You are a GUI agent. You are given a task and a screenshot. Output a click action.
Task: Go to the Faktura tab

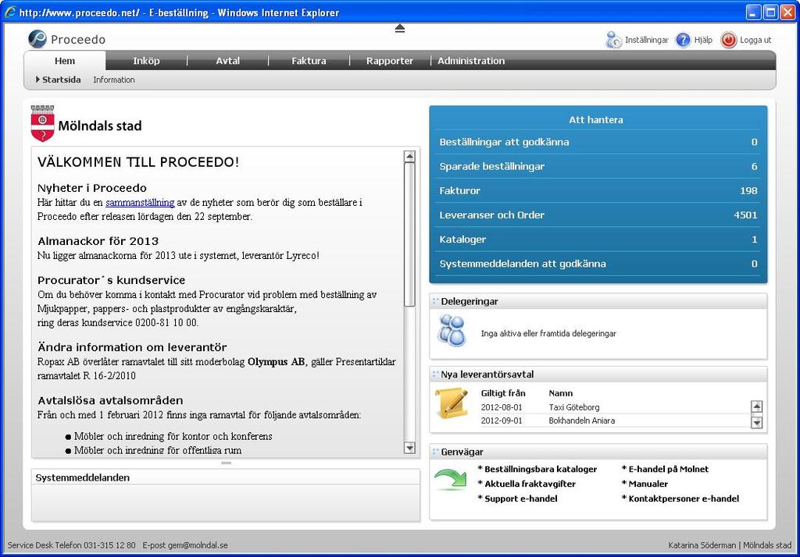(309, 61)
